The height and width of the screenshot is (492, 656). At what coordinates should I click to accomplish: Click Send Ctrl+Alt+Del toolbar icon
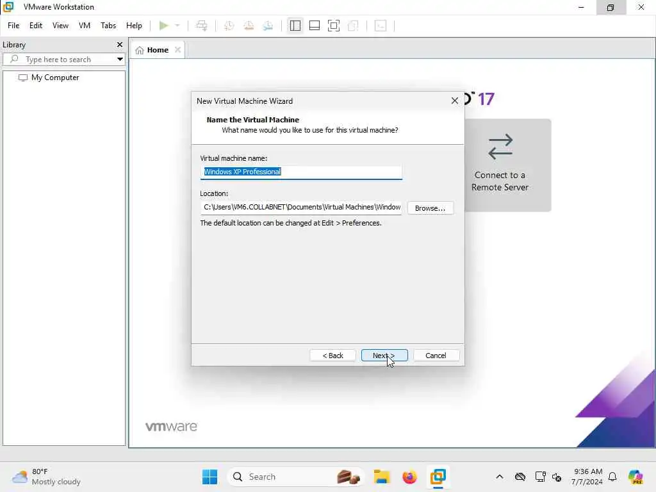click(x=202, y=26)
